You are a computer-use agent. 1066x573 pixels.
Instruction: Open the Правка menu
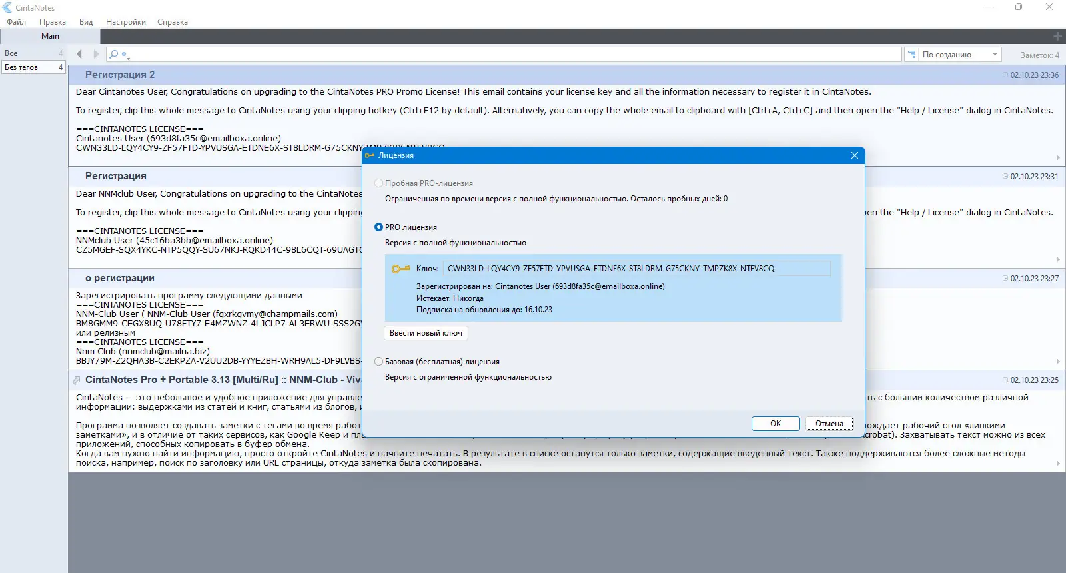click(53, 22)
